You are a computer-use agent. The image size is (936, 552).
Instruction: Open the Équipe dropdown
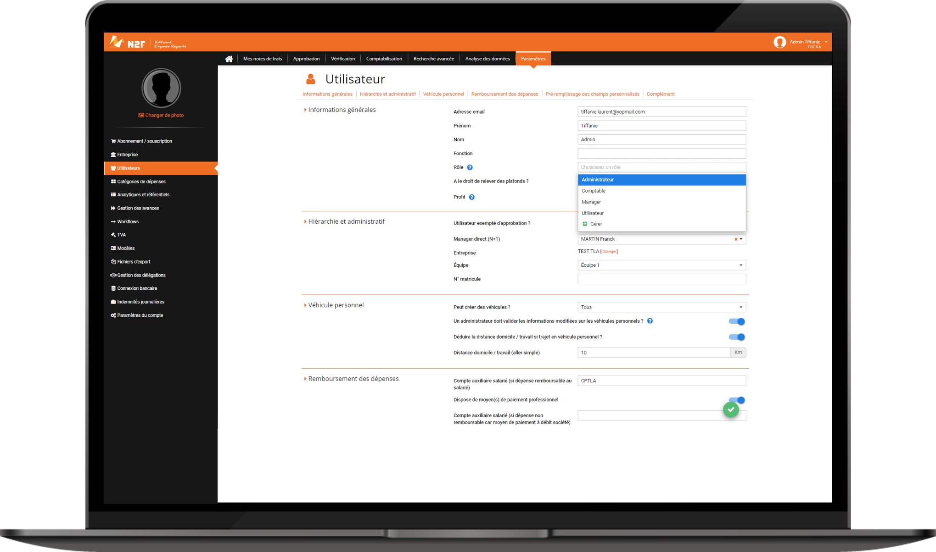click(x=661, y=265)
